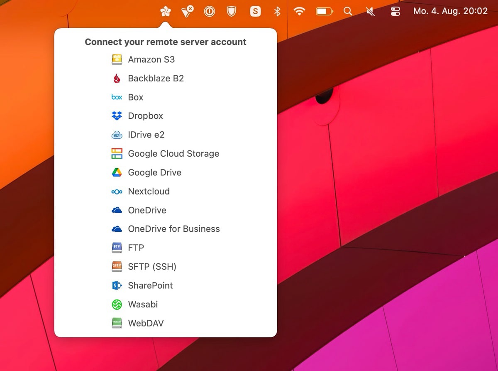The width and height of the screenshot is (498, 371).
Task: Select Box from the server list
Action: pyautogui.click(x=135, y=97)
